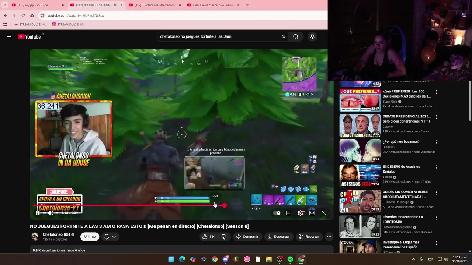Open notification bell options dropdown
Viewport: 472px width, 265px height.
[110, 237]
